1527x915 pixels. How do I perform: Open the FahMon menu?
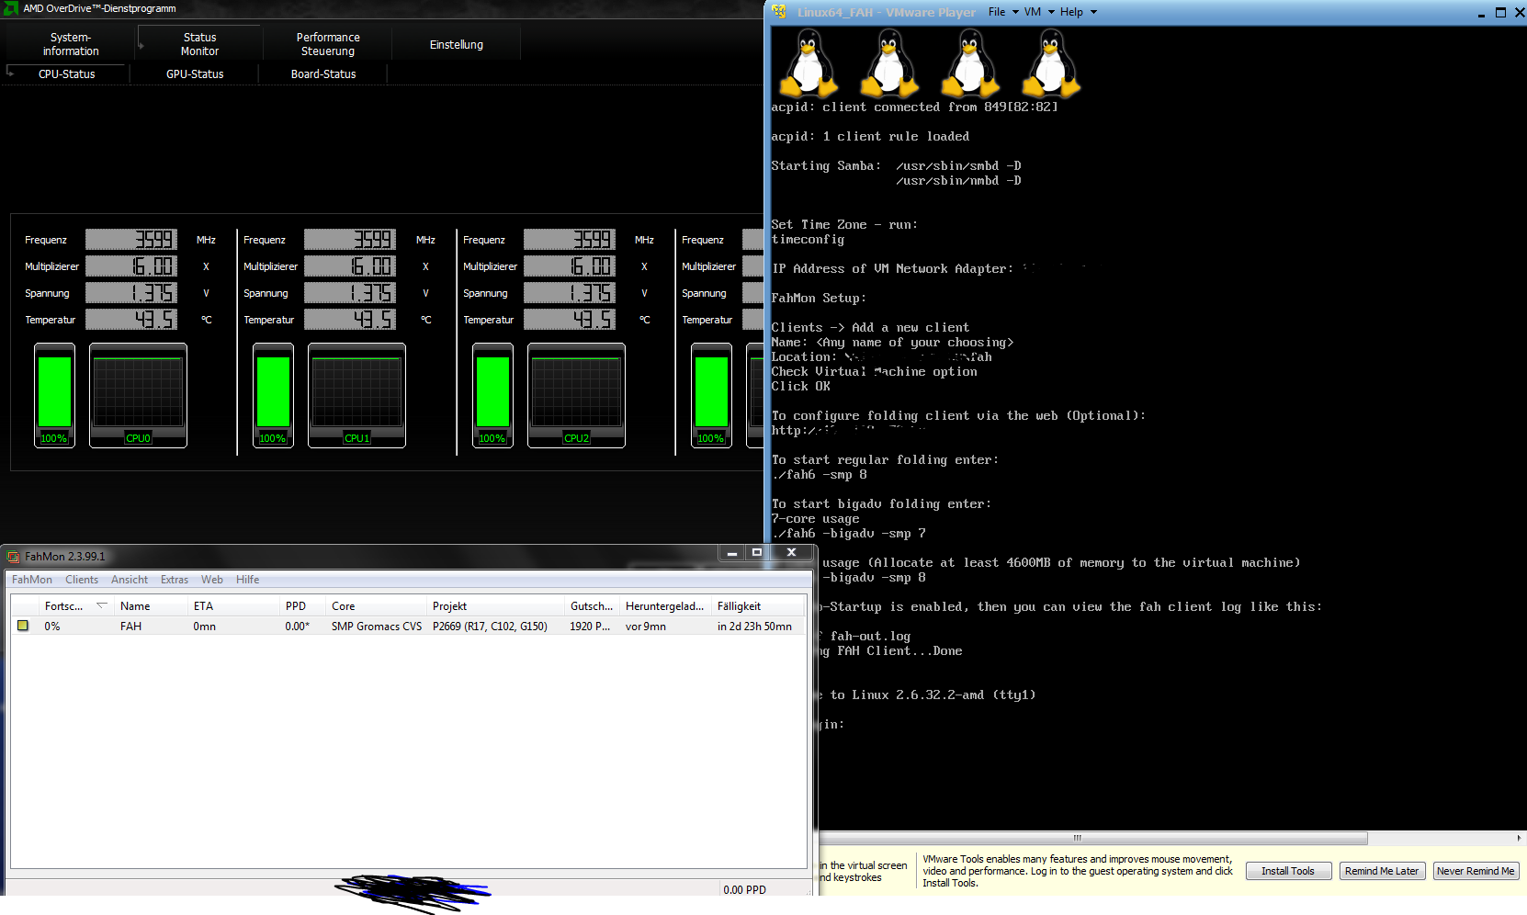pos(32,580)
